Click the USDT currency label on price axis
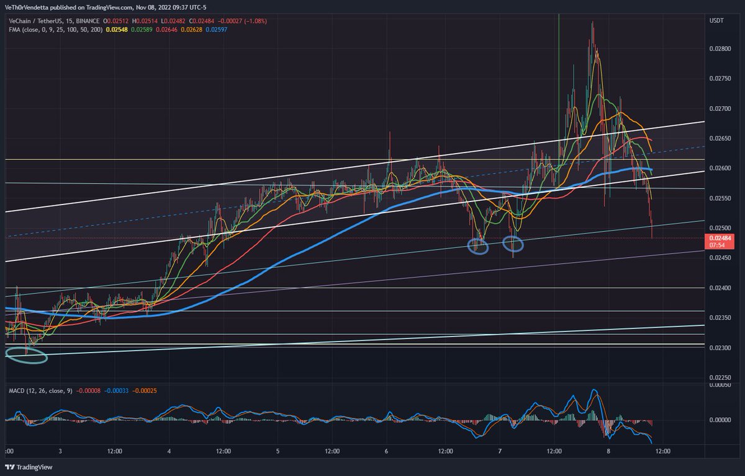This screenshot has height=476, width=745. click(x=718, y=21)
